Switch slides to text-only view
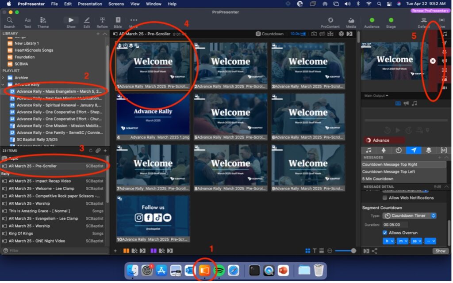 pyautogui.click(x=315, y=251)
